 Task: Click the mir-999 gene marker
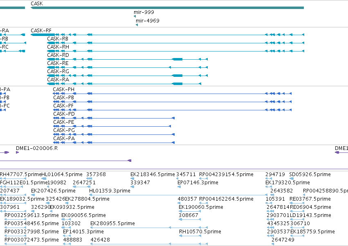[x=135, y=16]
